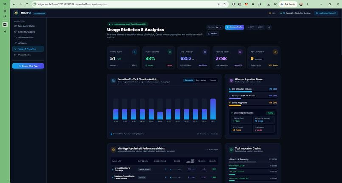Click the Create Mini-App button

click(x=28, y=66)
